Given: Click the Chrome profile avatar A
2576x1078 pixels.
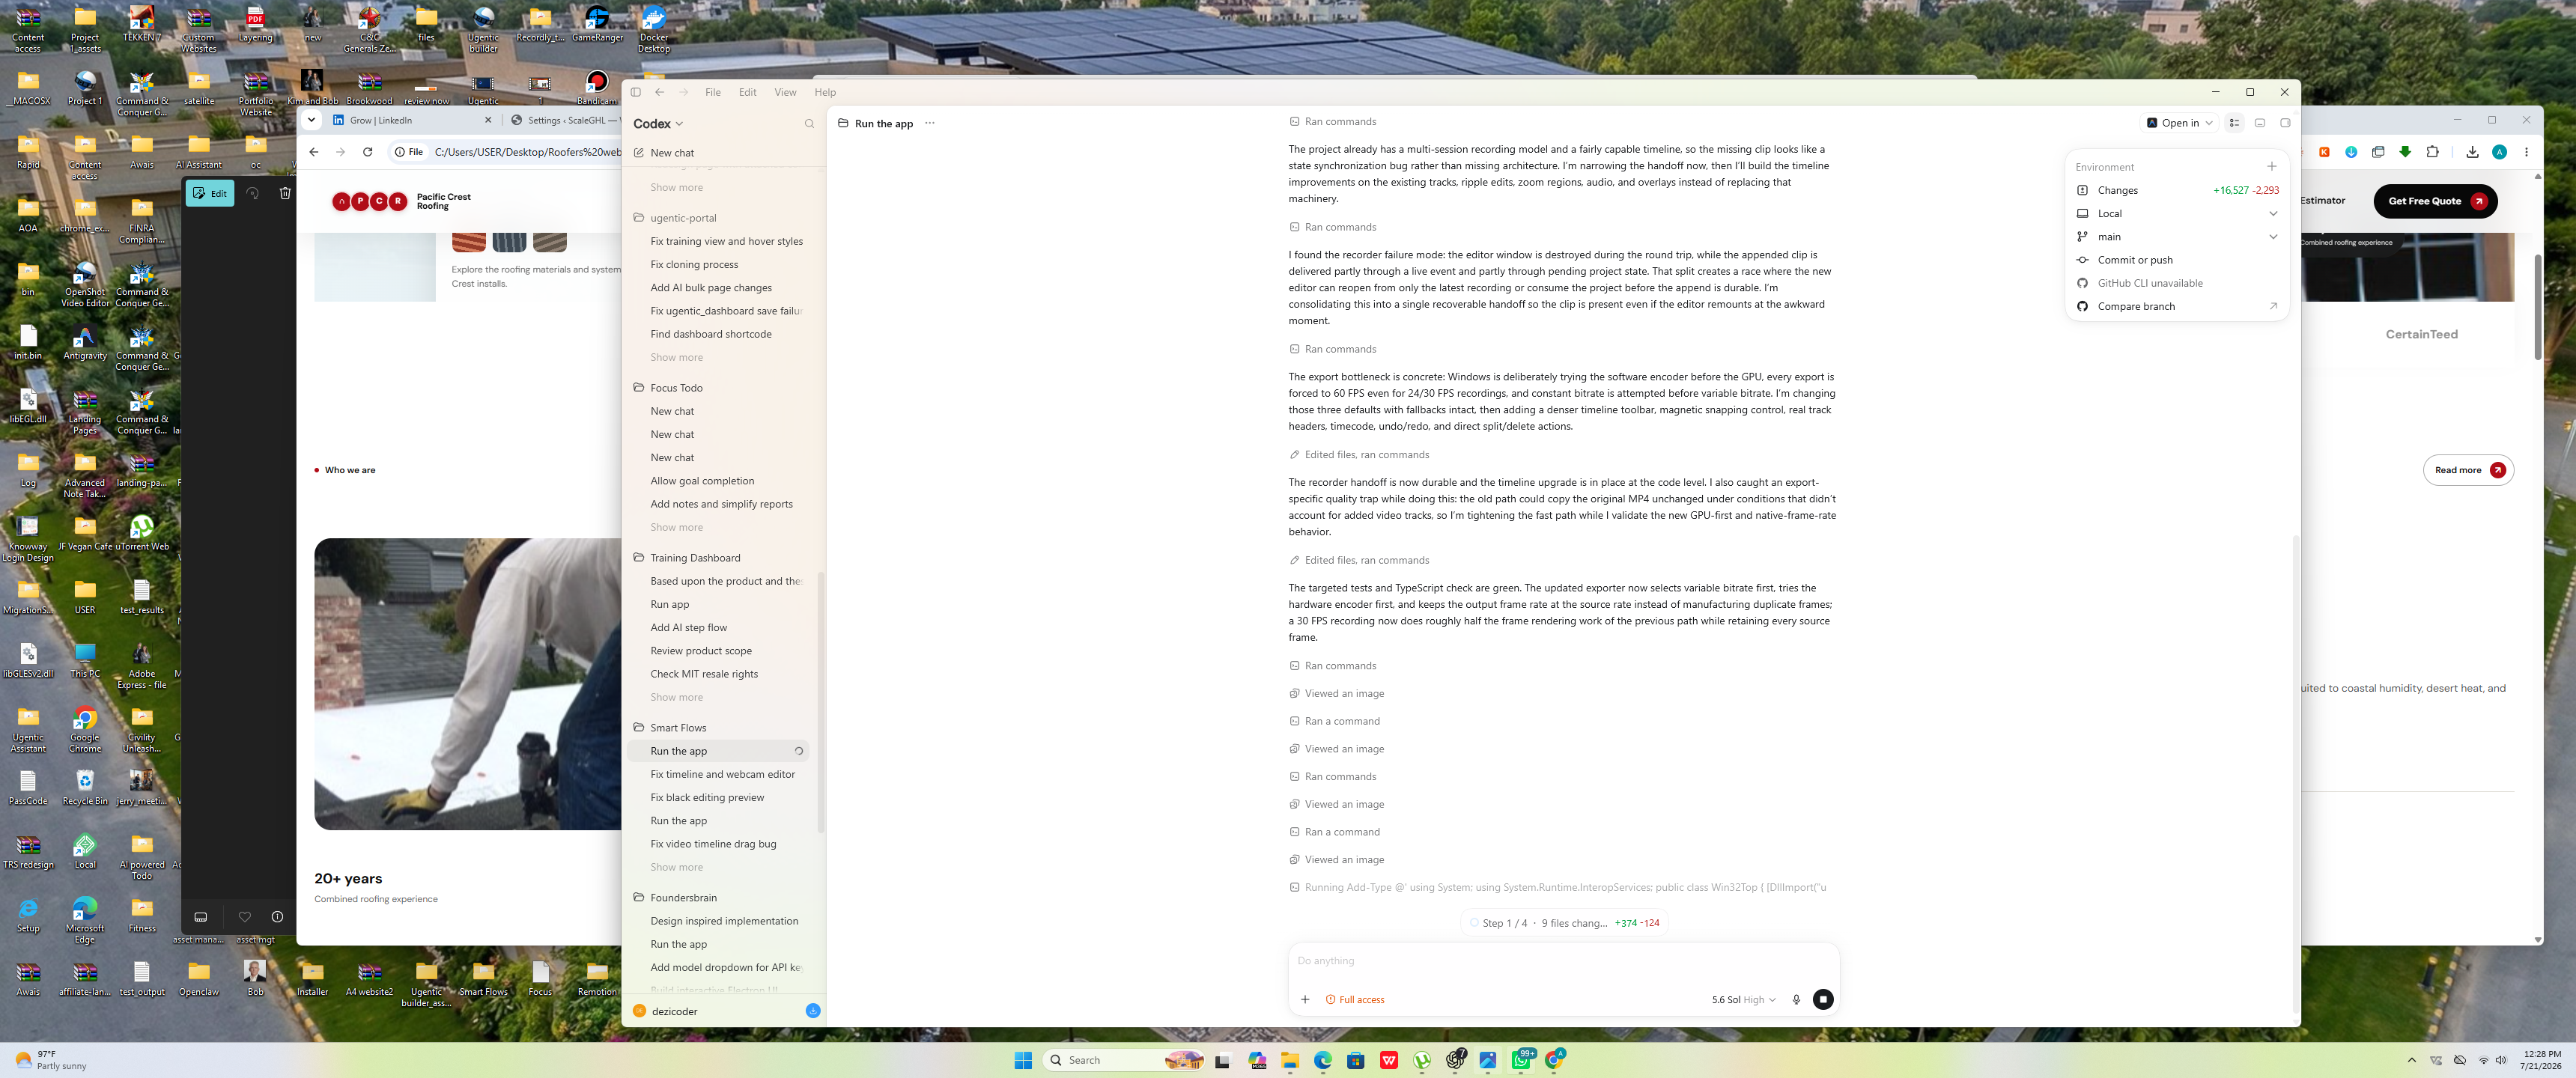Looking at the screenshot, I should (2499, 152).
